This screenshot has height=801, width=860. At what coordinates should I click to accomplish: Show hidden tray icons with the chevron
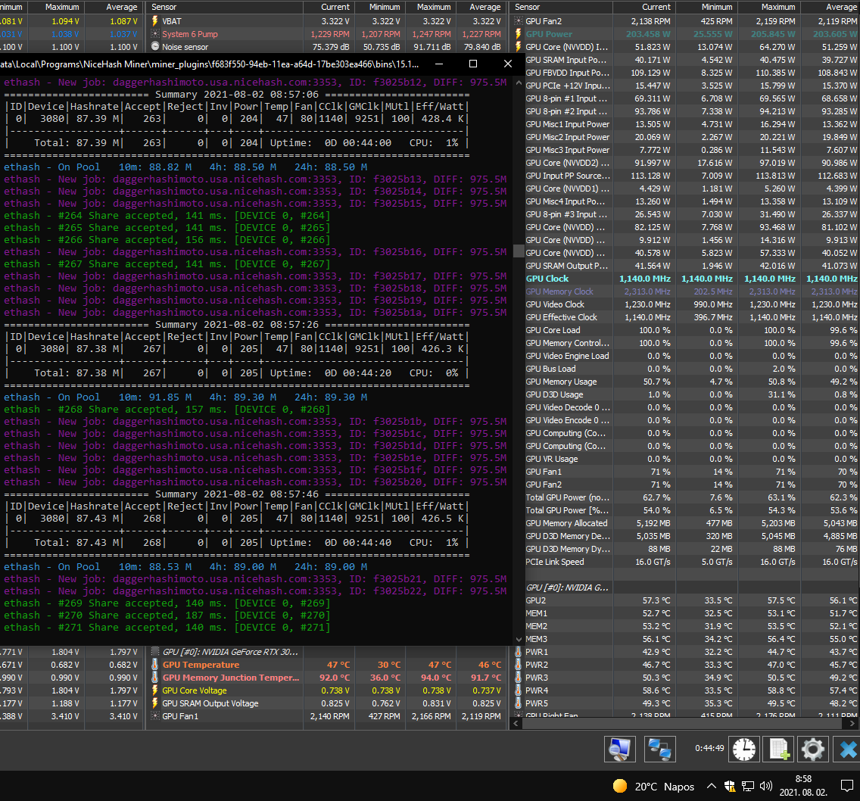point(712,786)
